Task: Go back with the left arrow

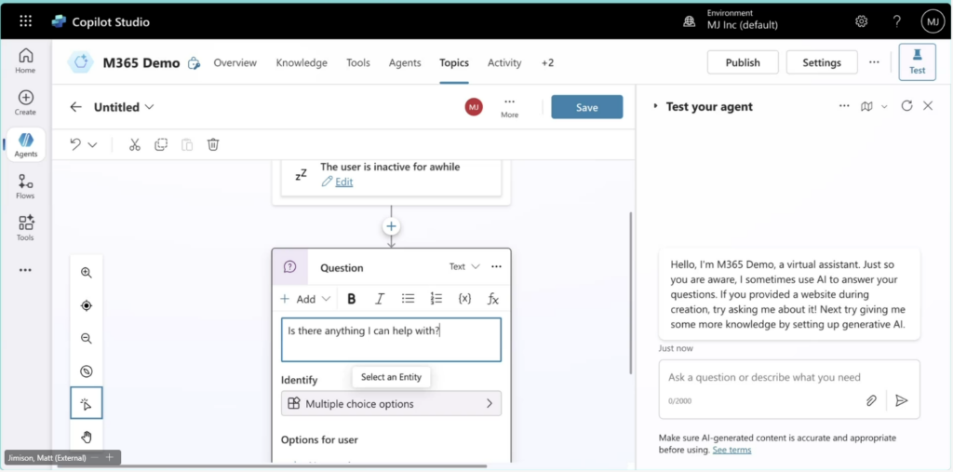Action: click(75, 107)
